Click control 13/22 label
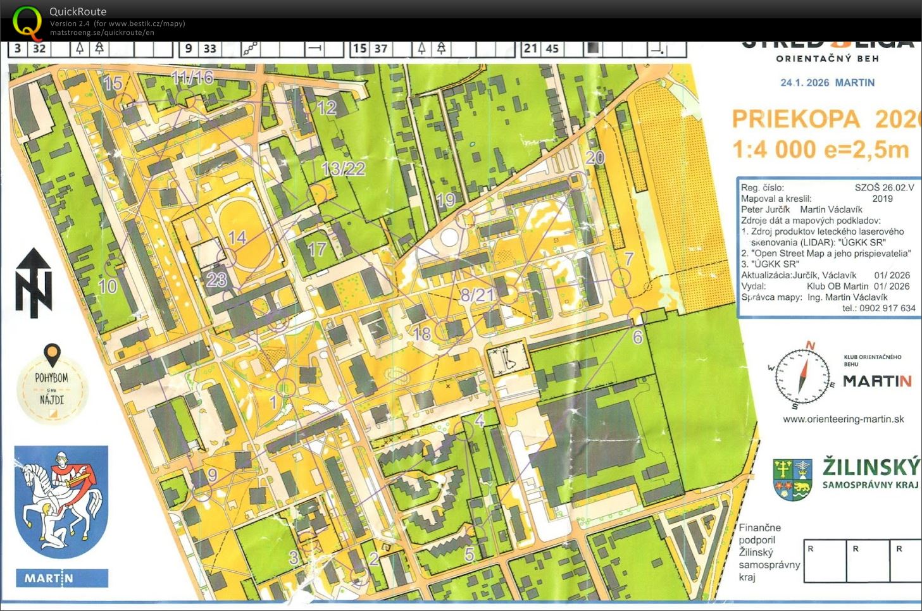Screen dimensions: 922x611 coord(344,168)
